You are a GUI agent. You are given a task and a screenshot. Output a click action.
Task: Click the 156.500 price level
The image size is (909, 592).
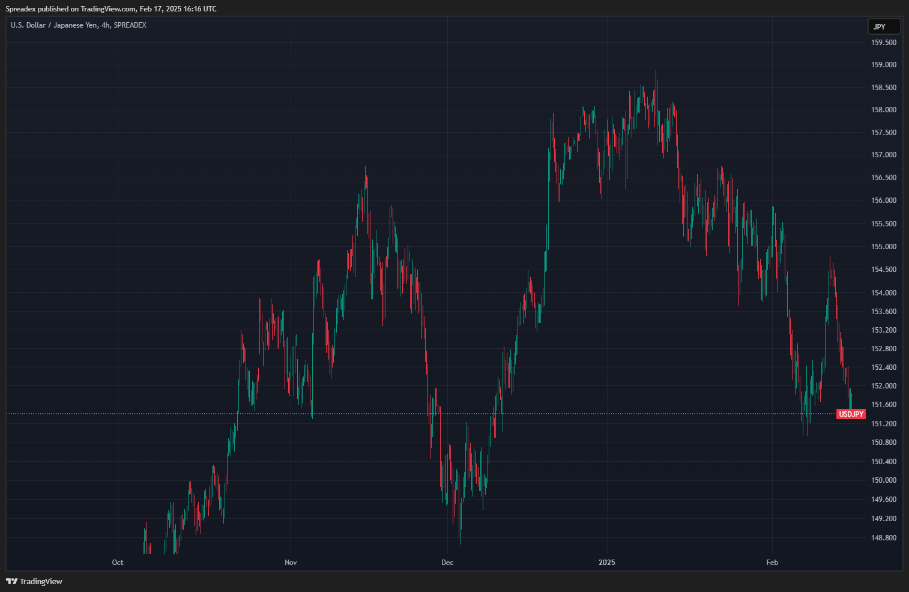[884, 178]
